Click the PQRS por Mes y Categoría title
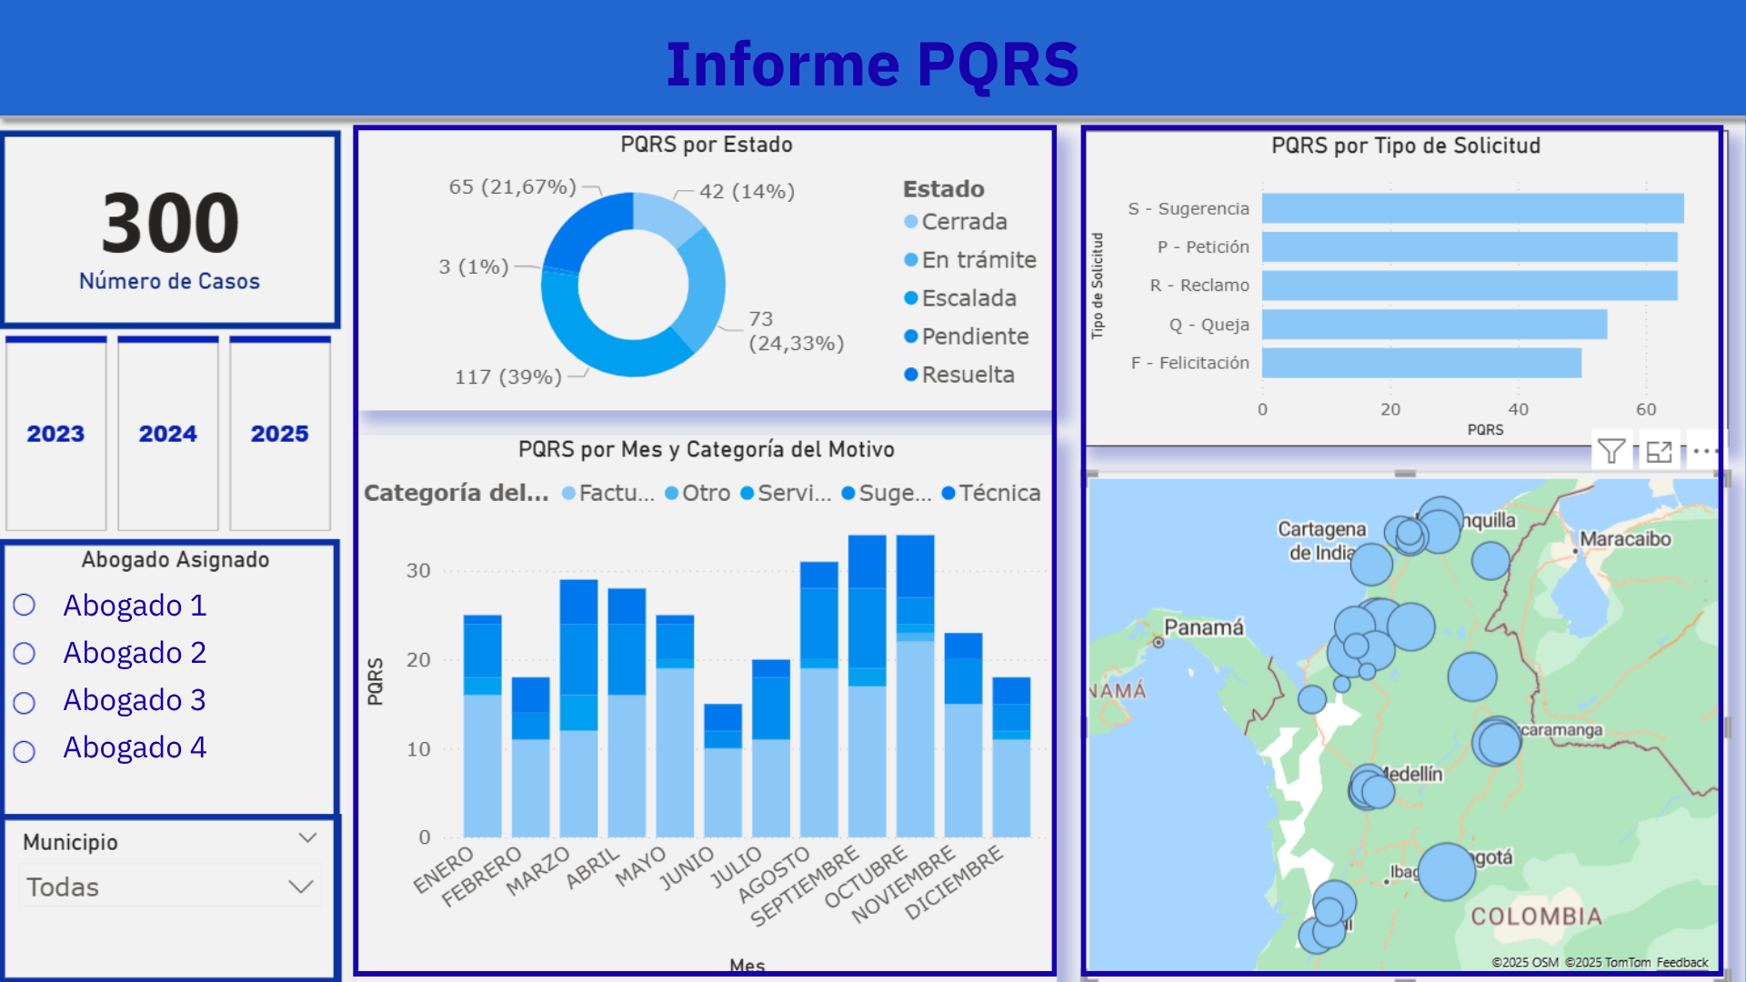 pos(707,449)
